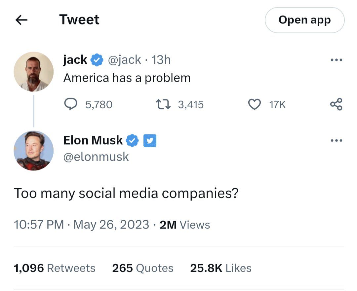357x291 pixels.
Task: Click the Twitter affiliation badge beside Elon Musk
Action: (x=150, y=141)
